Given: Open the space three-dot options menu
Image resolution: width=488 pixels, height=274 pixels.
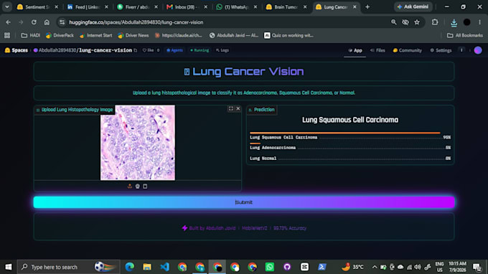Looking at the screenshot, I should tap(461, 50).
